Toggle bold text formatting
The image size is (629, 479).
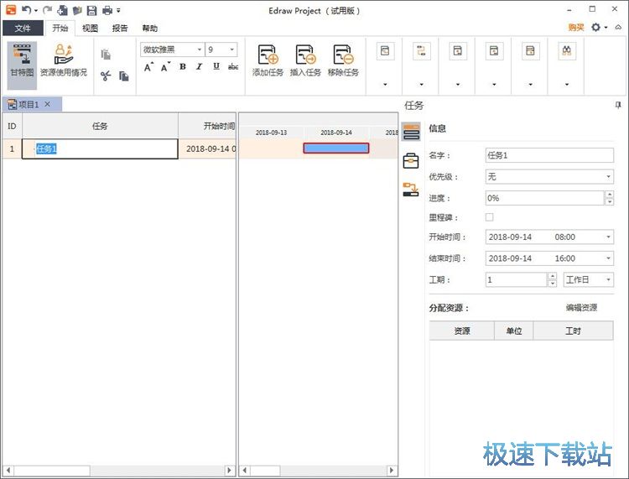click(183, 67)
